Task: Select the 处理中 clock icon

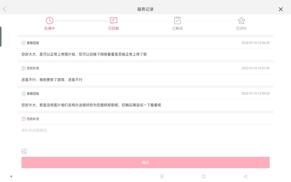Action: [x=50, y=20]
